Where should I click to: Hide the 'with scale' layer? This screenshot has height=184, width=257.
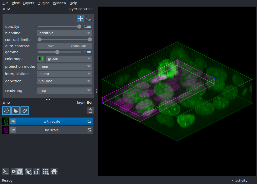coord(13,122)
